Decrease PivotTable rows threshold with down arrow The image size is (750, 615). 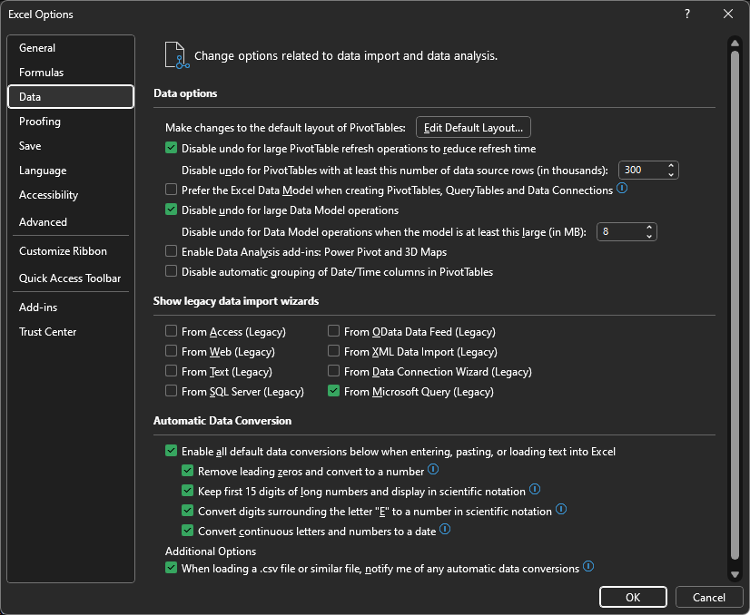[671, 174]
